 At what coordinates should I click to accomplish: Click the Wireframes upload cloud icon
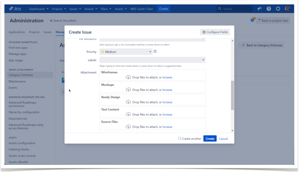tap(128, 77)
